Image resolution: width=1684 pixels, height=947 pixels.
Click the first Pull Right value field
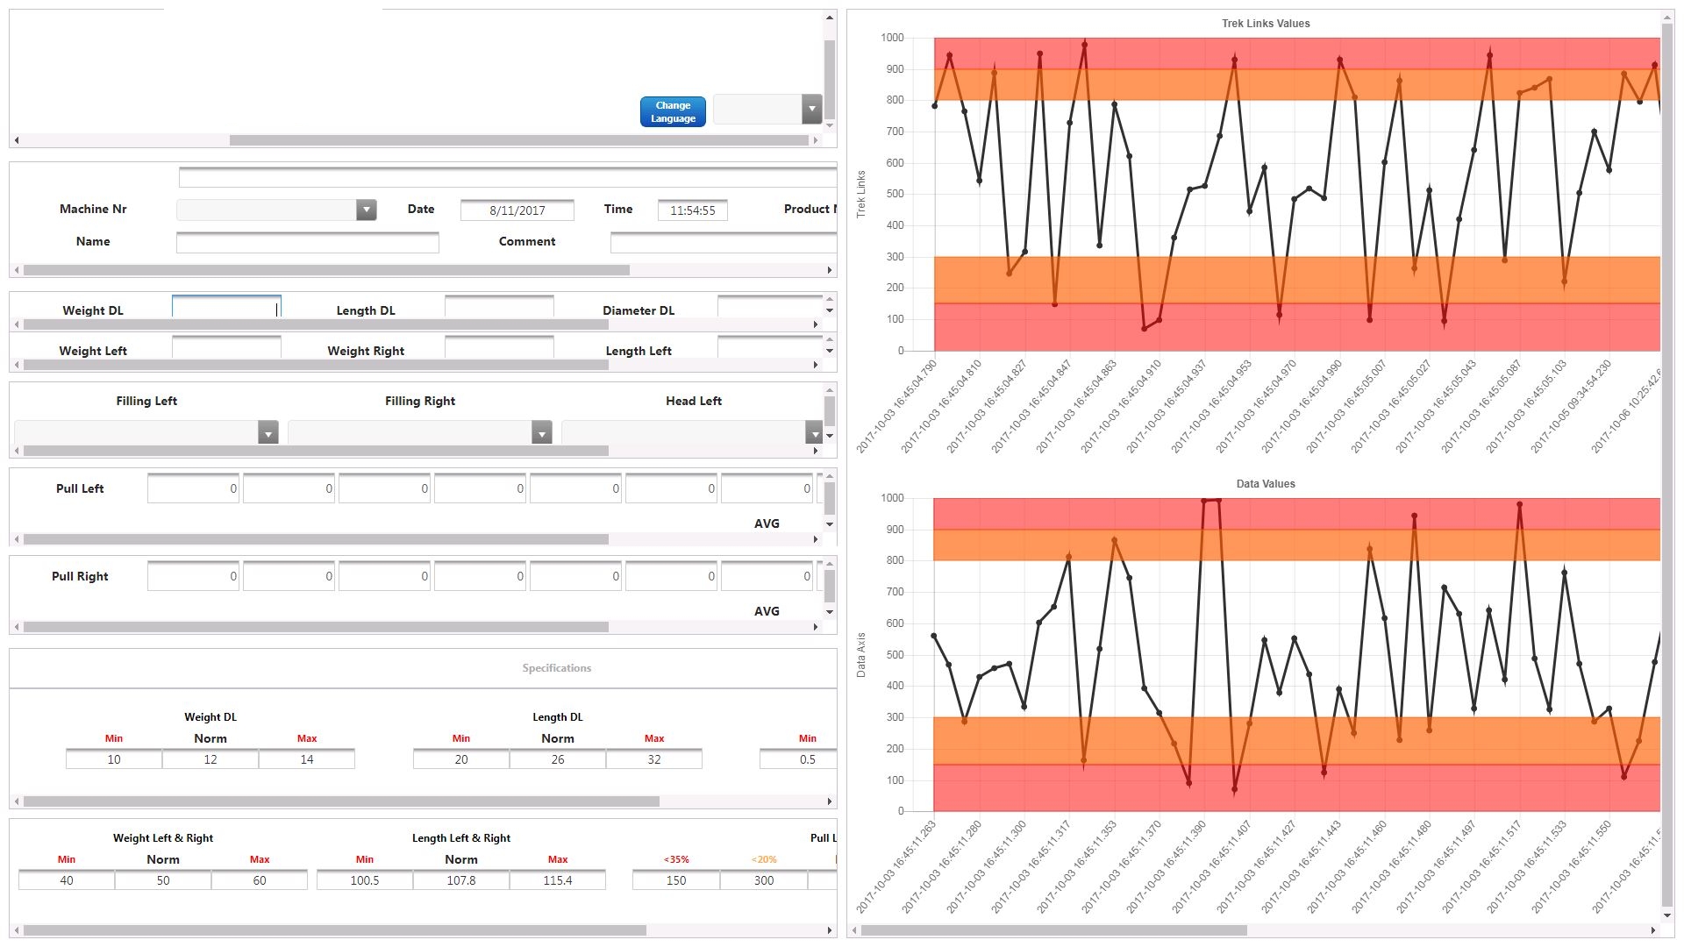pyautogui.click(x=193, y=576)
